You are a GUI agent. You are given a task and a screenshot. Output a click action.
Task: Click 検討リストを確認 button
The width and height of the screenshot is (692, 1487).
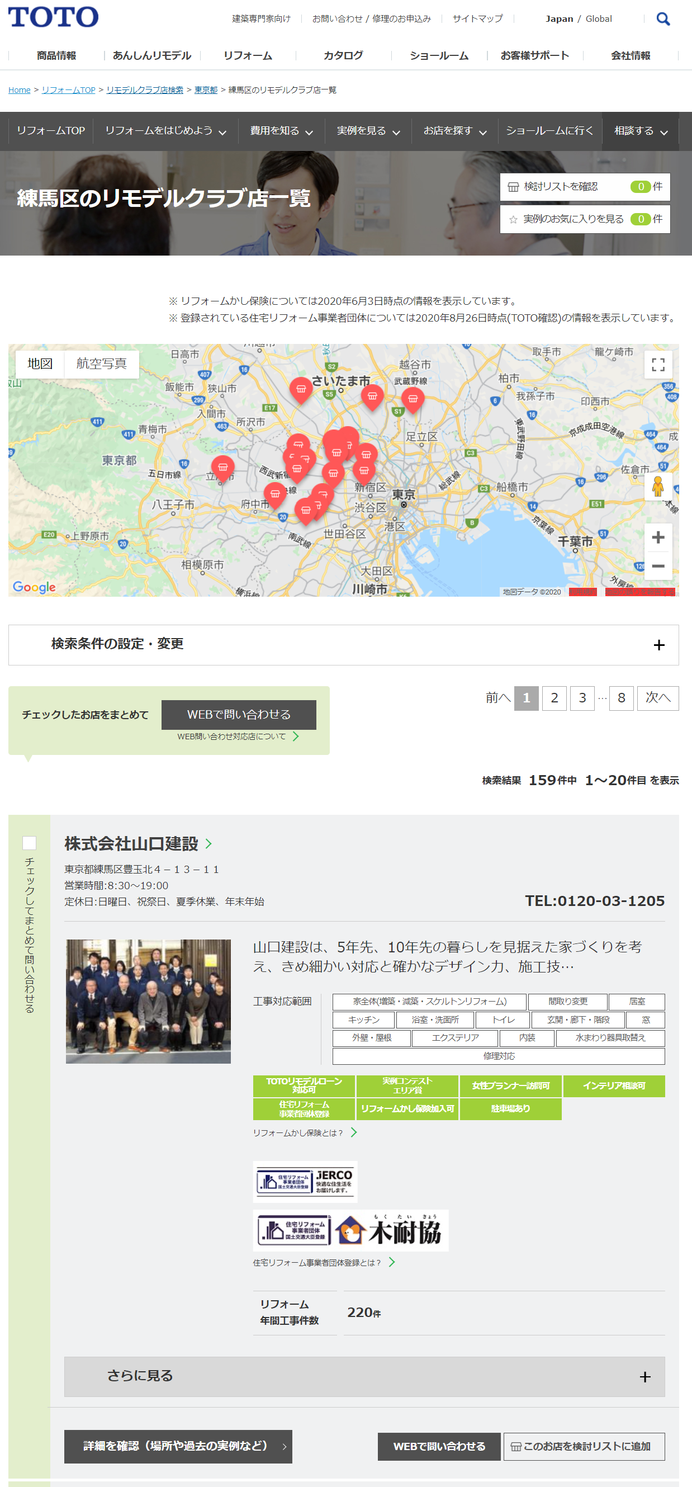(x=585, y=187)
